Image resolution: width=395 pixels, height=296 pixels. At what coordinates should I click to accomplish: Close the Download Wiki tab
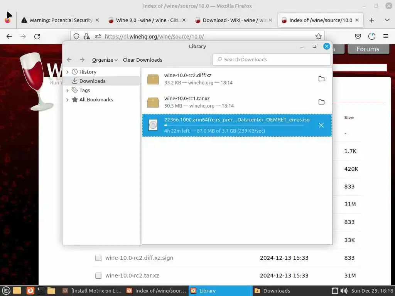click(x=270, y=20)
